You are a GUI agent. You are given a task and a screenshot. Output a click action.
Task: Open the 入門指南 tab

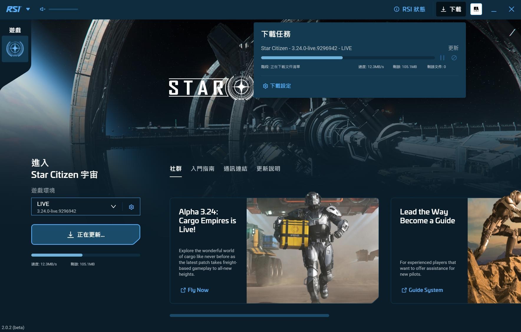(203, 169)
